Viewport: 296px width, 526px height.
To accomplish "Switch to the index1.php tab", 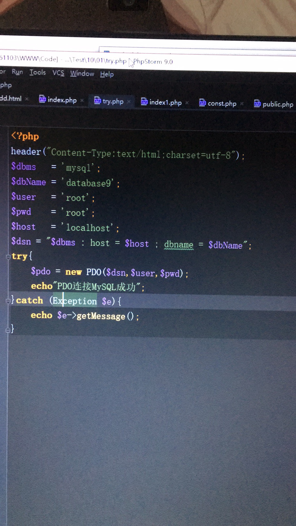I will (166, 102).
